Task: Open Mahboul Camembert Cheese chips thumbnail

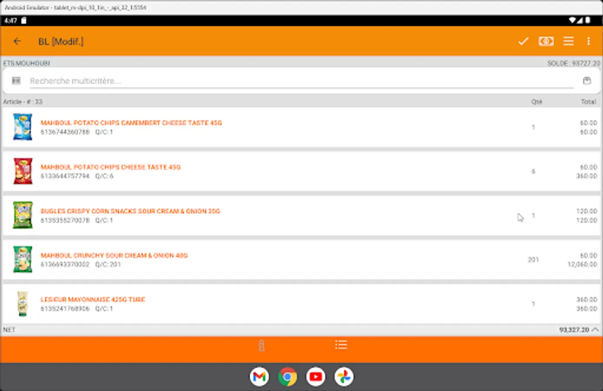Action: click(23, 127)
